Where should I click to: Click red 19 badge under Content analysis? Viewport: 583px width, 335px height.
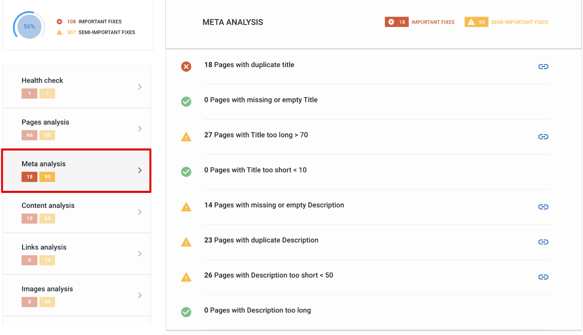pyautogui.click(x=30, y=218)
